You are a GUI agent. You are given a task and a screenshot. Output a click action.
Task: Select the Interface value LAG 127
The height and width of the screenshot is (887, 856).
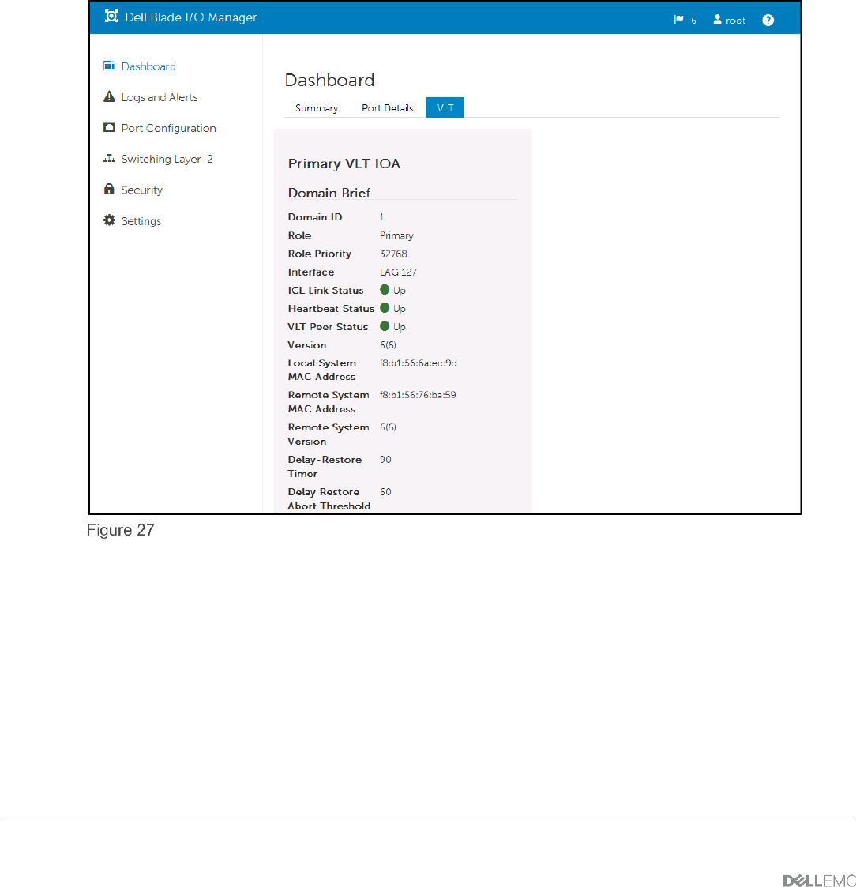coord(398,272)
